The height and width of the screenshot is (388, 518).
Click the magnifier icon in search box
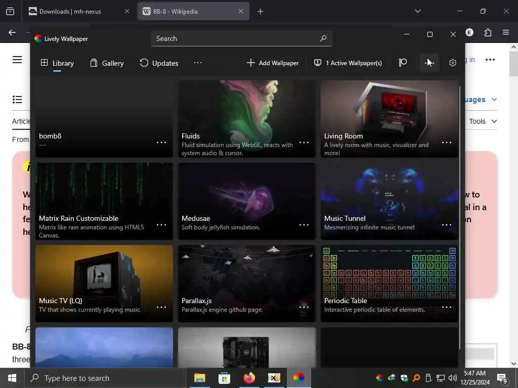pyautogui.click(x=323, y=38)
